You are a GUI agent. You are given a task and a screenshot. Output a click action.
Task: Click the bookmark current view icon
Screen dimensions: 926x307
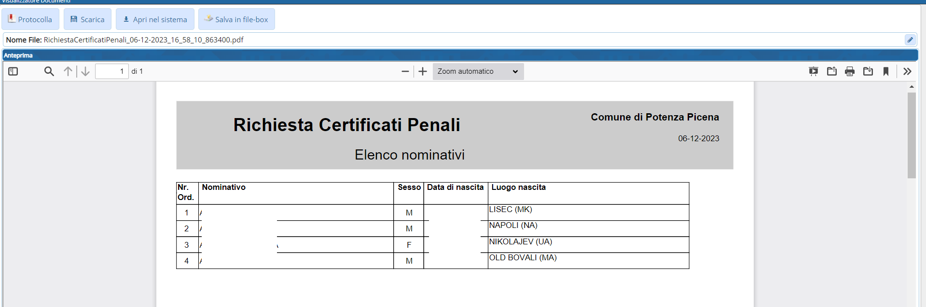click(886, 71)
